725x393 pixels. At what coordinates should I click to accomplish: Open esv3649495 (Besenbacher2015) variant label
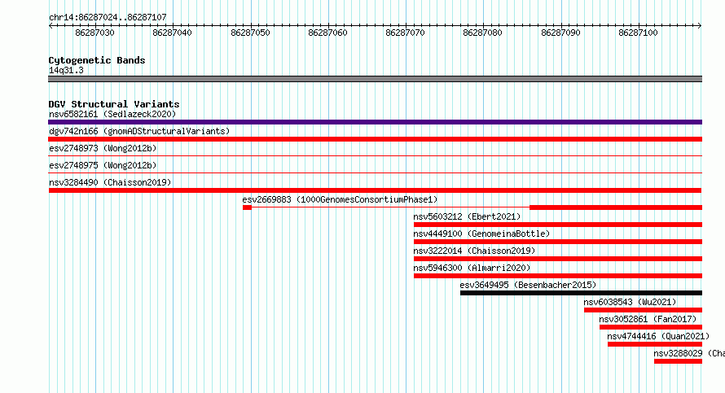pyautogui.click(x=528, y=285)
